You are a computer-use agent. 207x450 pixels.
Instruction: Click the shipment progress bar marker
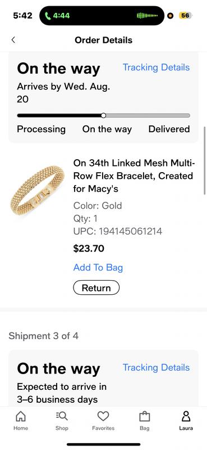click(103, 115)
